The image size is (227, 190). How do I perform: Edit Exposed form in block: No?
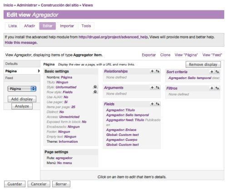[x=84, y=122]
